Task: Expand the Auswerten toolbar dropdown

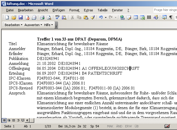Action: pyautogui.click(x=33, y=25)
